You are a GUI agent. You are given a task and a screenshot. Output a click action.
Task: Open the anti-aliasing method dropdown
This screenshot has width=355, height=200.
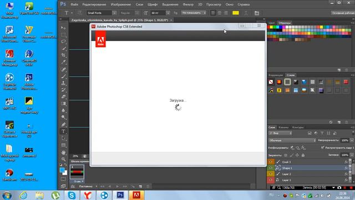click(x=194, y=13)
